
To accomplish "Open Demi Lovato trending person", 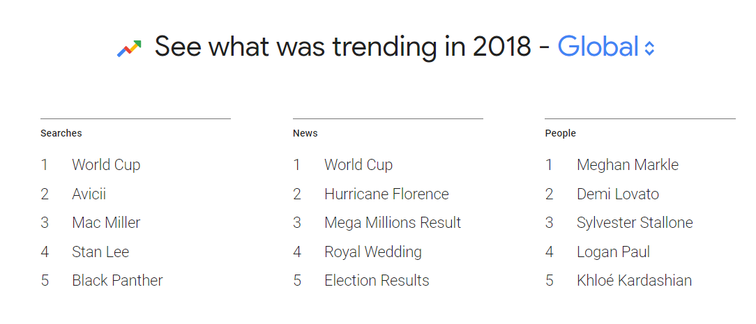I will point(618,194).
